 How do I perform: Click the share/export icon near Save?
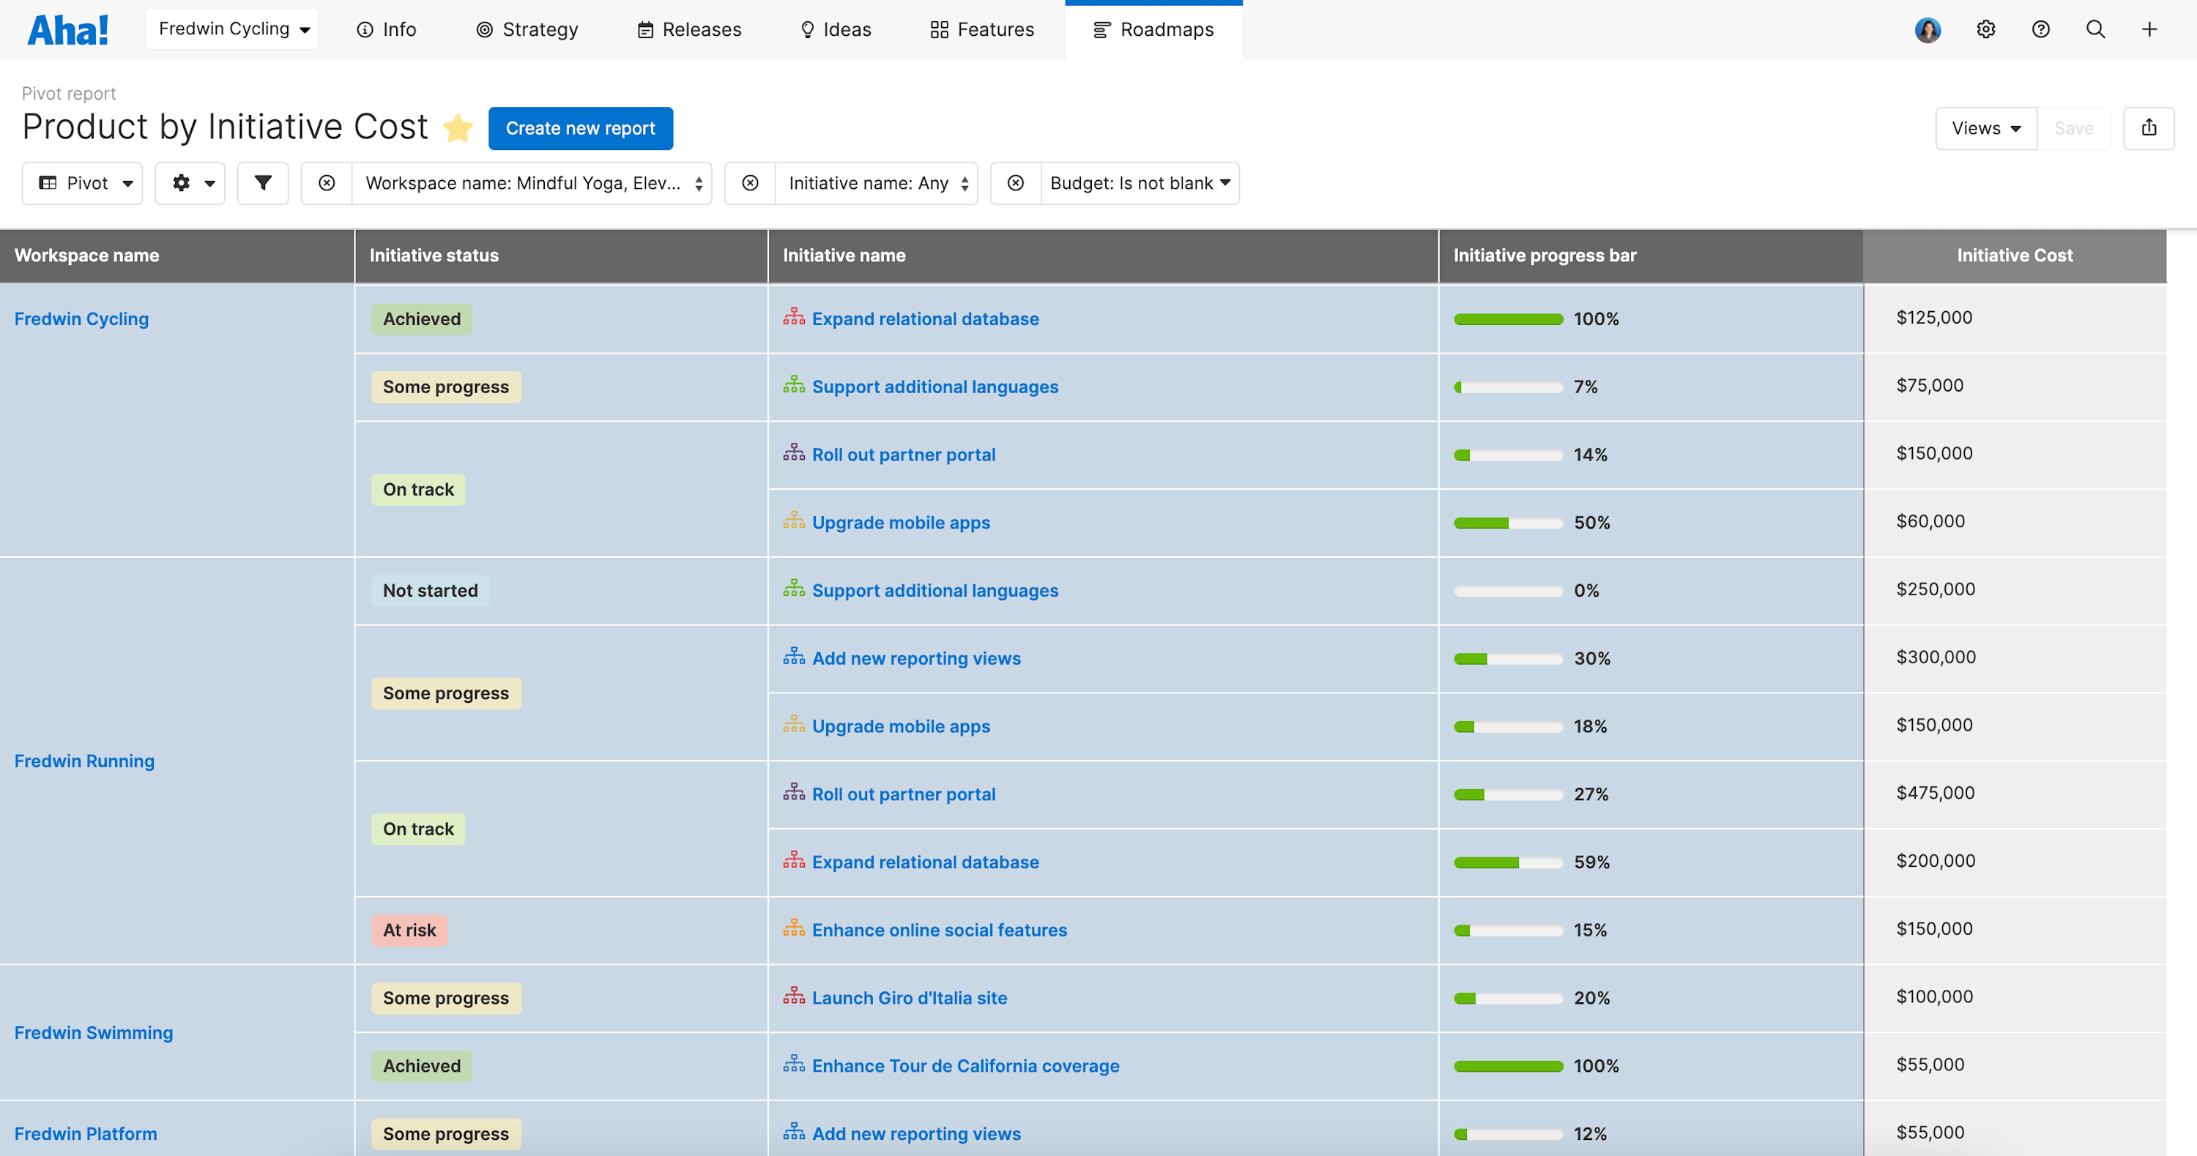pyautogui.click(x=2150, y=128)
